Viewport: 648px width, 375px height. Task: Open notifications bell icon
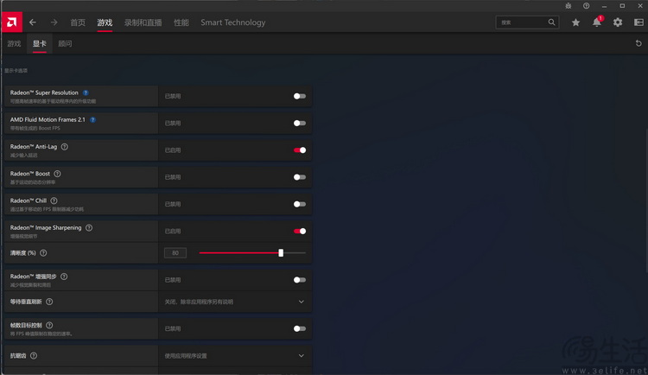[x=597, y=22]
